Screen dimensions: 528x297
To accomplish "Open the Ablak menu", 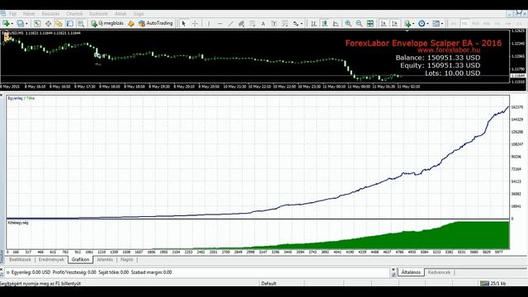I will (120, 14).
